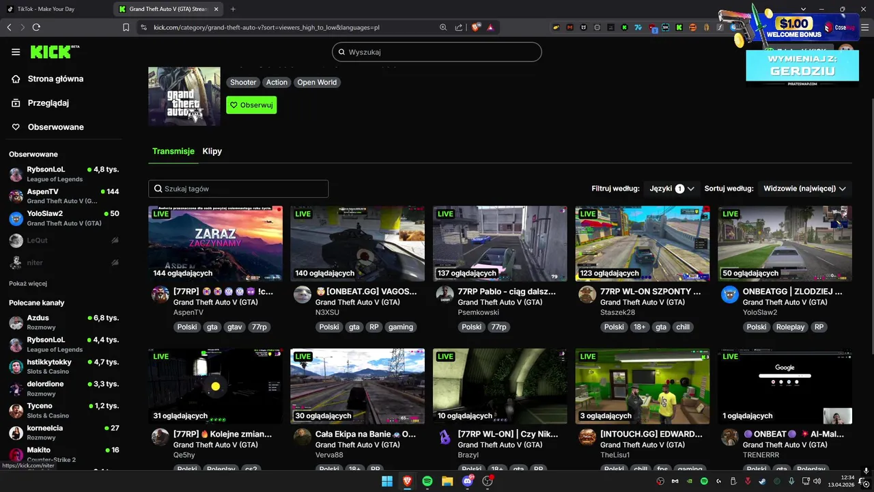Open TheLisu1 stream thumbnail with 3 viewers

coord(642,386)
